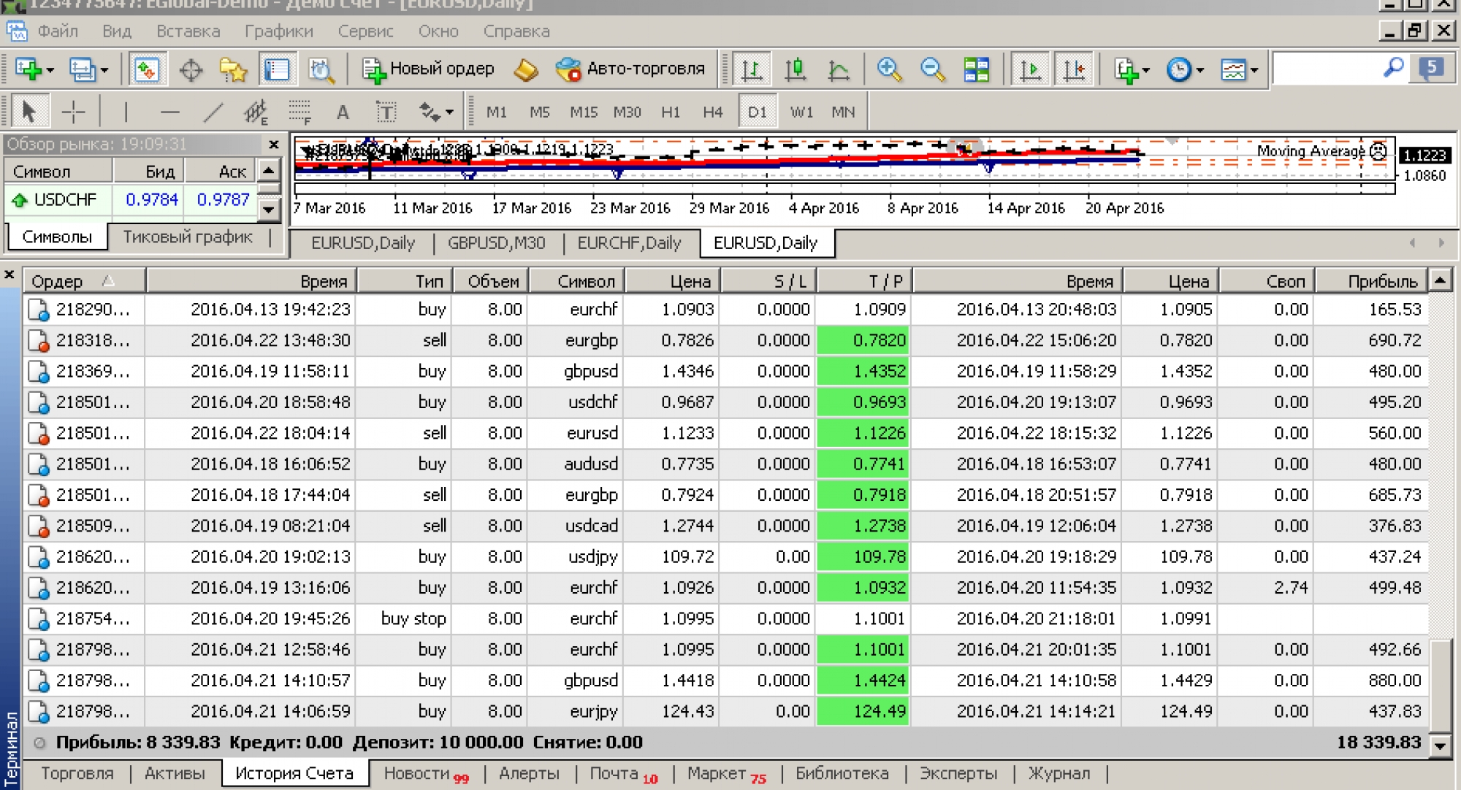Toggle Auto-trading (Авто-торговля) button
This screenshot has width=1461, height=790.
click(x=630, y=69)
